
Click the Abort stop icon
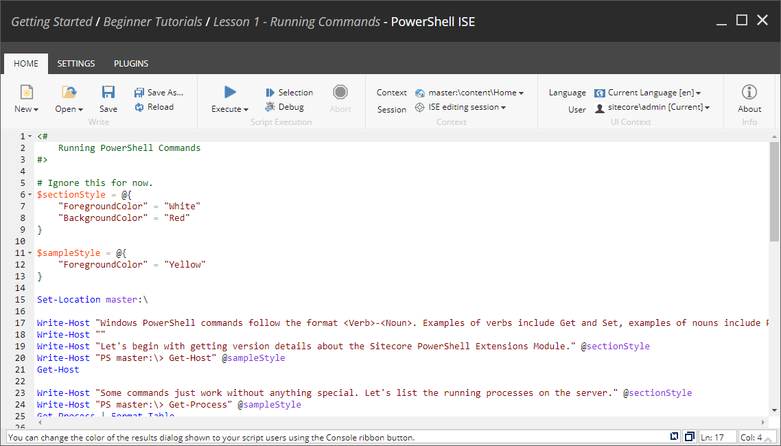click(340, 92)
